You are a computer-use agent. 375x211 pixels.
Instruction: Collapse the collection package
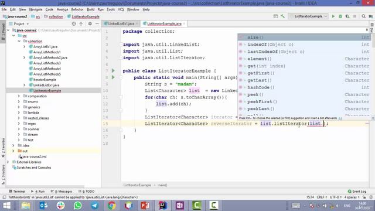click(19, 41)
